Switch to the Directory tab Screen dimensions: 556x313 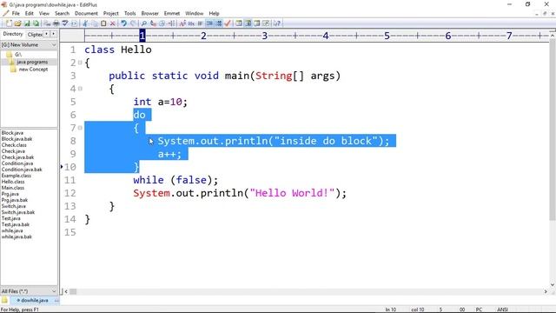13,34
